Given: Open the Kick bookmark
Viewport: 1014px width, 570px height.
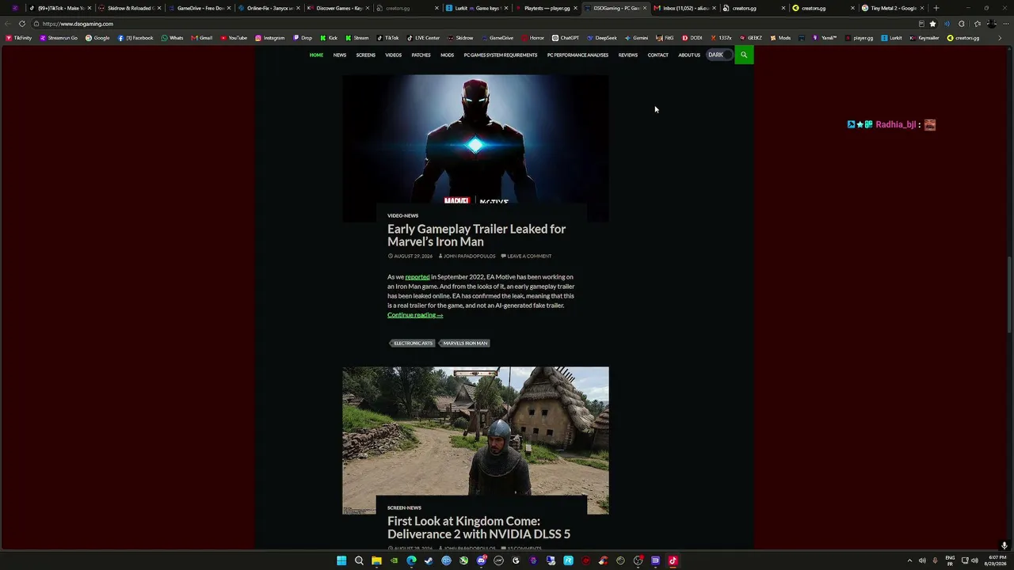Looking at the screenshot, I should 329,38.
